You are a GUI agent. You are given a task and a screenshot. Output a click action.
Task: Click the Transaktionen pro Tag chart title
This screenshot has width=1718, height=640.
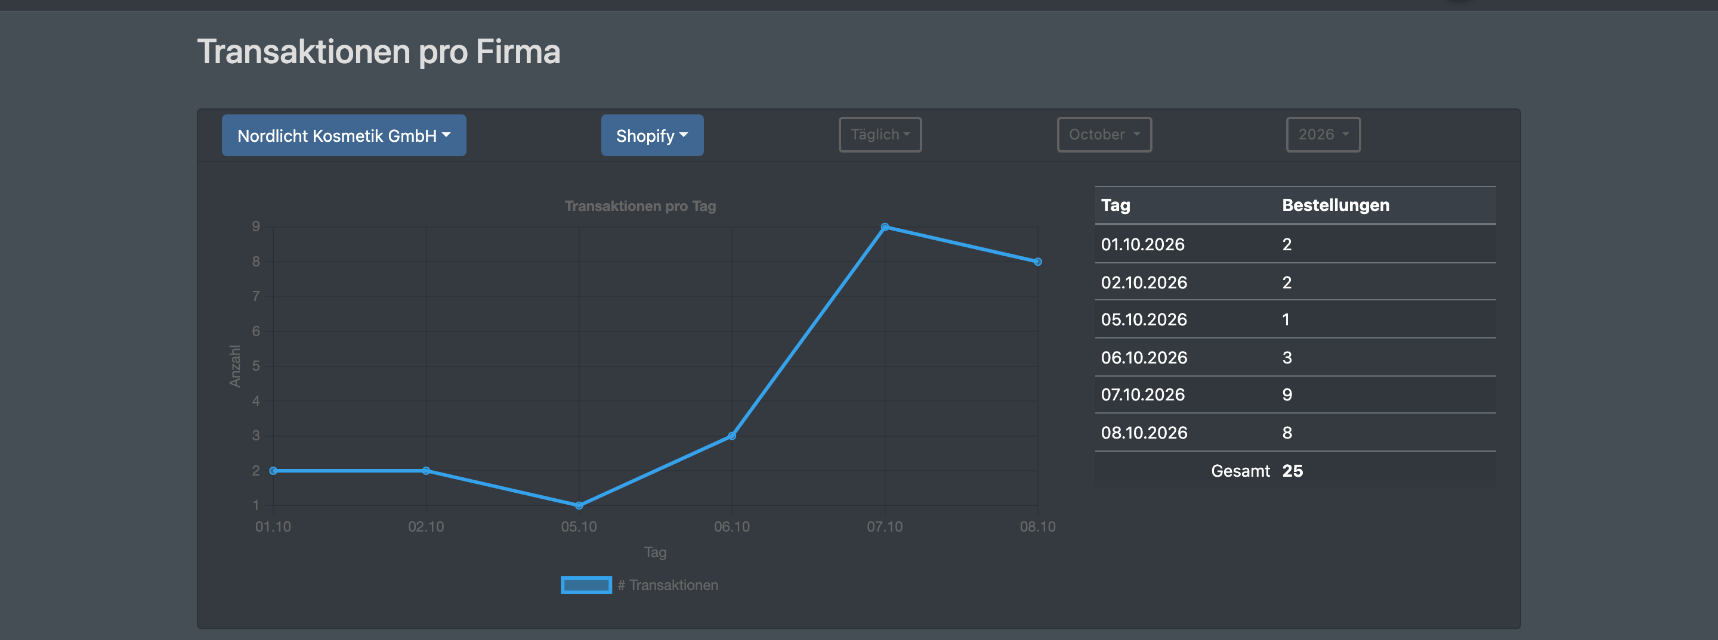[x=640, y=206]
